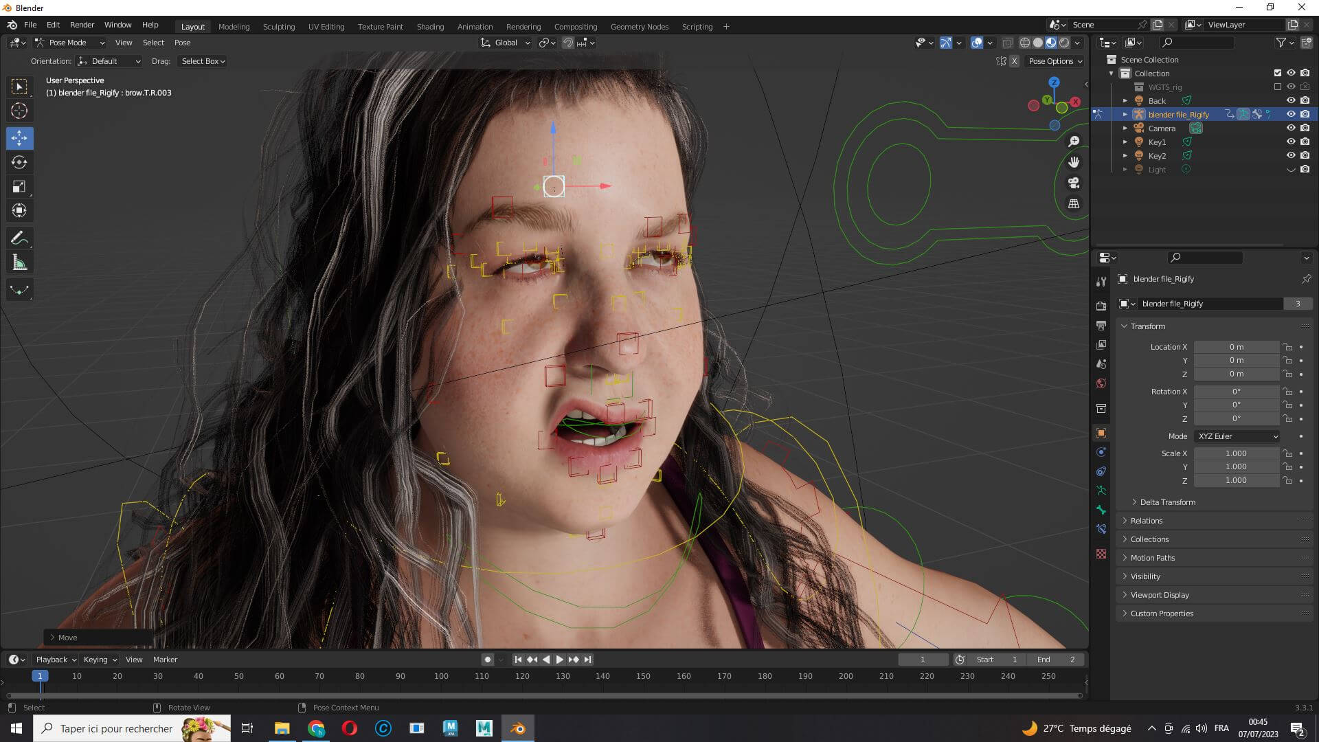Activate the Scale tool
Viewport: 1319px width, 742px height.
(x=19, y=187)
